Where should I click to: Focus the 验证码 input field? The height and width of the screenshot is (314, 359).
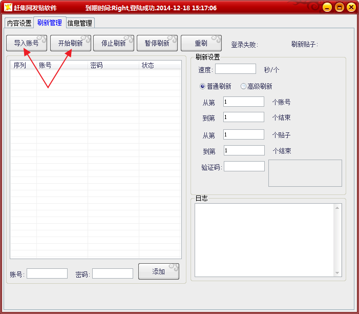(244, 166)
